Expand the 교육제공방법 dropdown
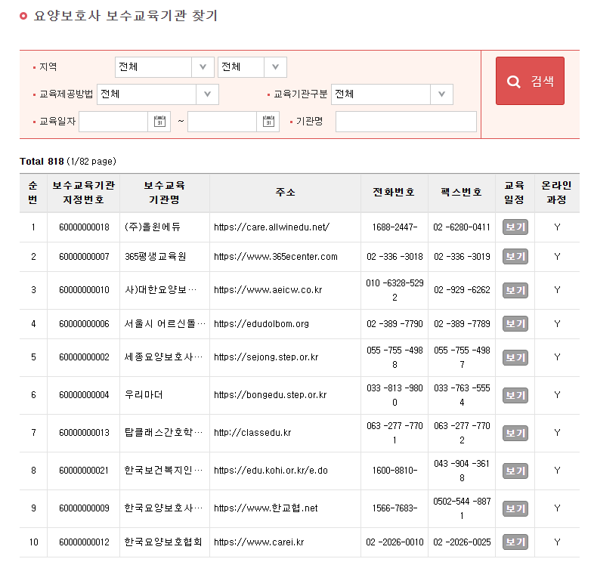Screen dimensions: 591x562 click(x=157, y=94)
